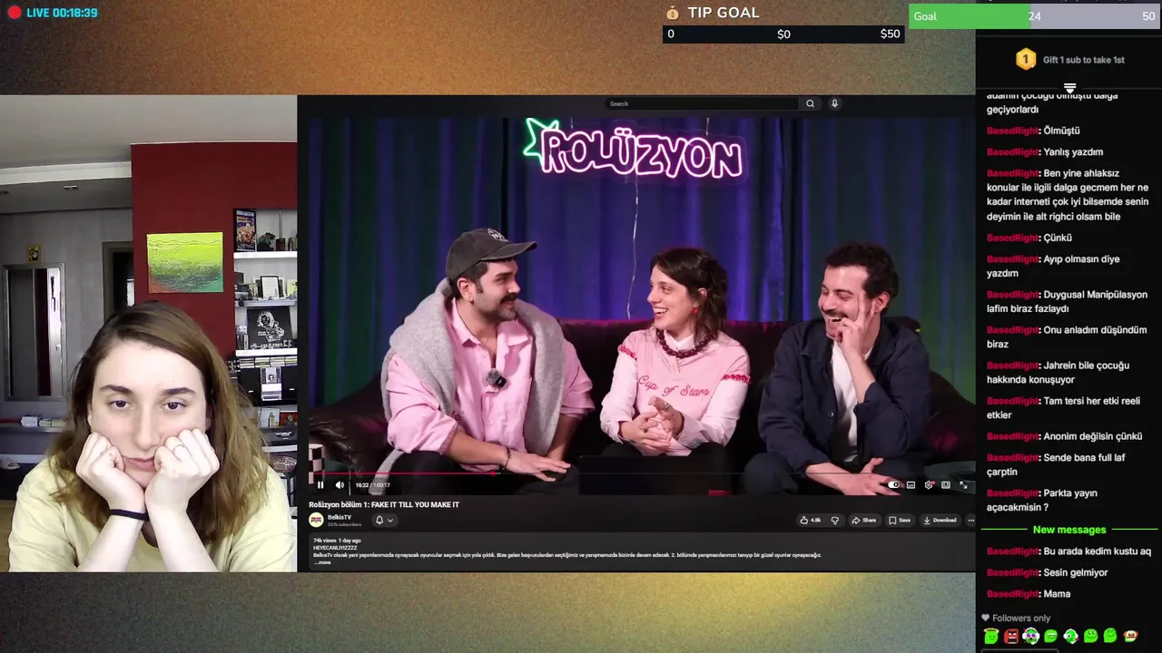The image size is (1162, 653).
Task: Insert the purple-eyed headphones emote
Action: point(1031,636)
